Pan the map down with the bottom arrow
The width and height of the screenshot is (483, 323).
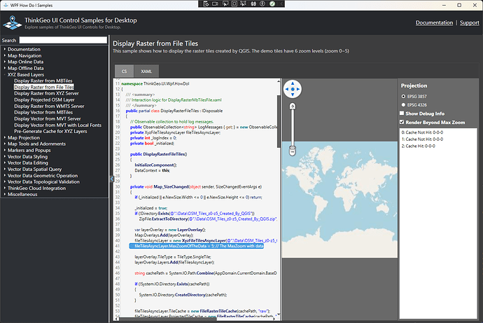tap(293, 95)
